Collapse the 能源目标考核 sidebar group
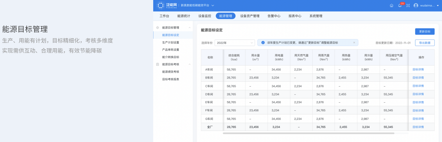The image size is (442, 142). [x=190, y=64]
